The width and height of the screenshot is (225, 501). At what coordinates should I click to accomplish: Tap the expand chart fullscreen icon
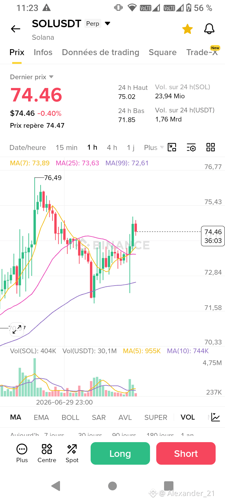(17, 329)
